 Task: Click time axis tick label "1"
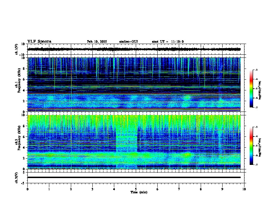[49, 189]
